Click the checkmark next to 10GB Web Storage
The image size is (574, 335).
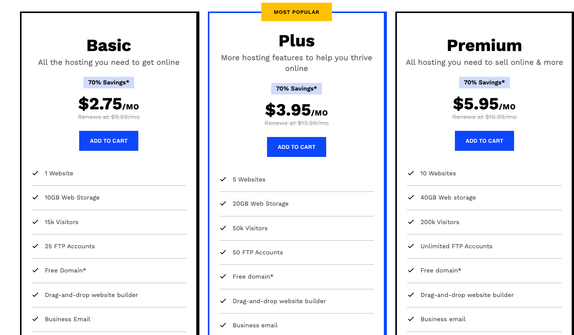pos(35,197)
